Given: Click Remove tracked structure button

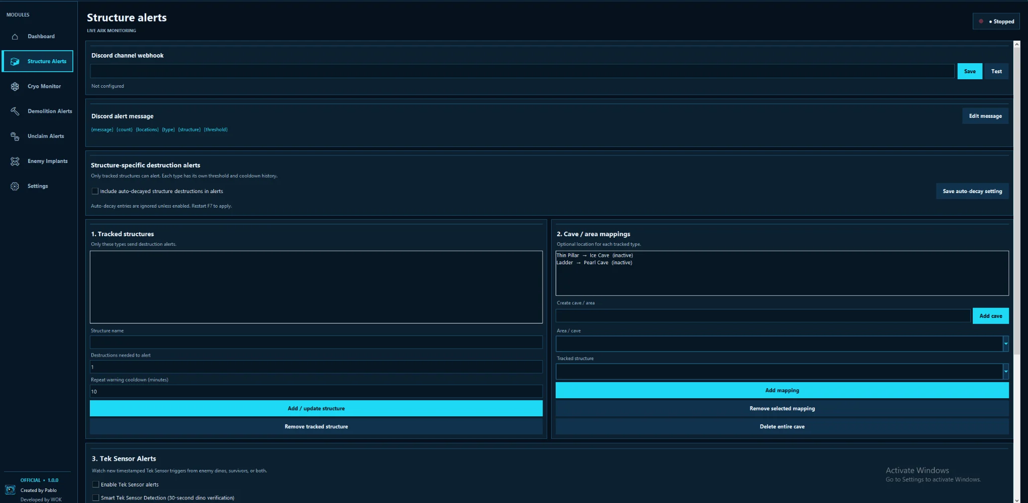Looking at the screenshot, I should click(316, 426).
